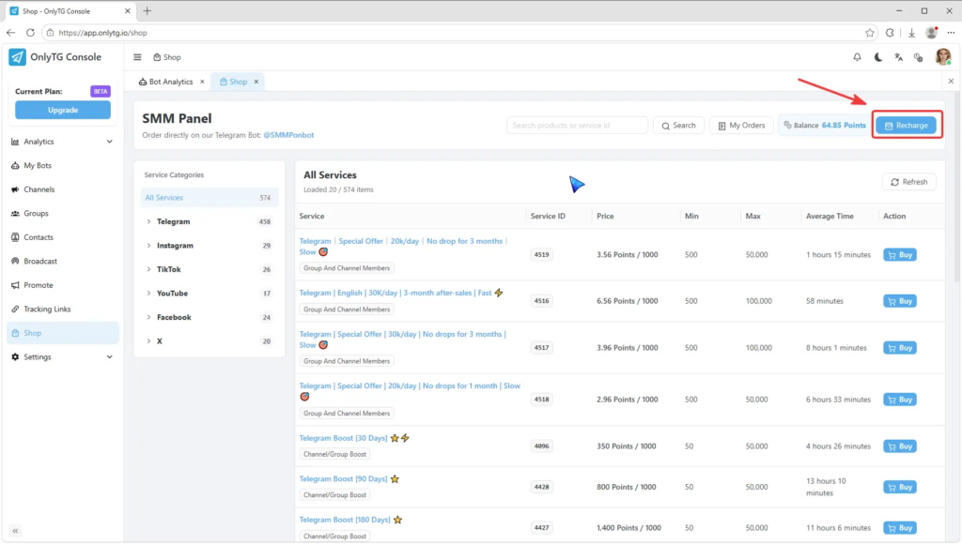Open My Bots in the sidebar
The height and width of the screenshot is (544, 962).
[62, 165]
